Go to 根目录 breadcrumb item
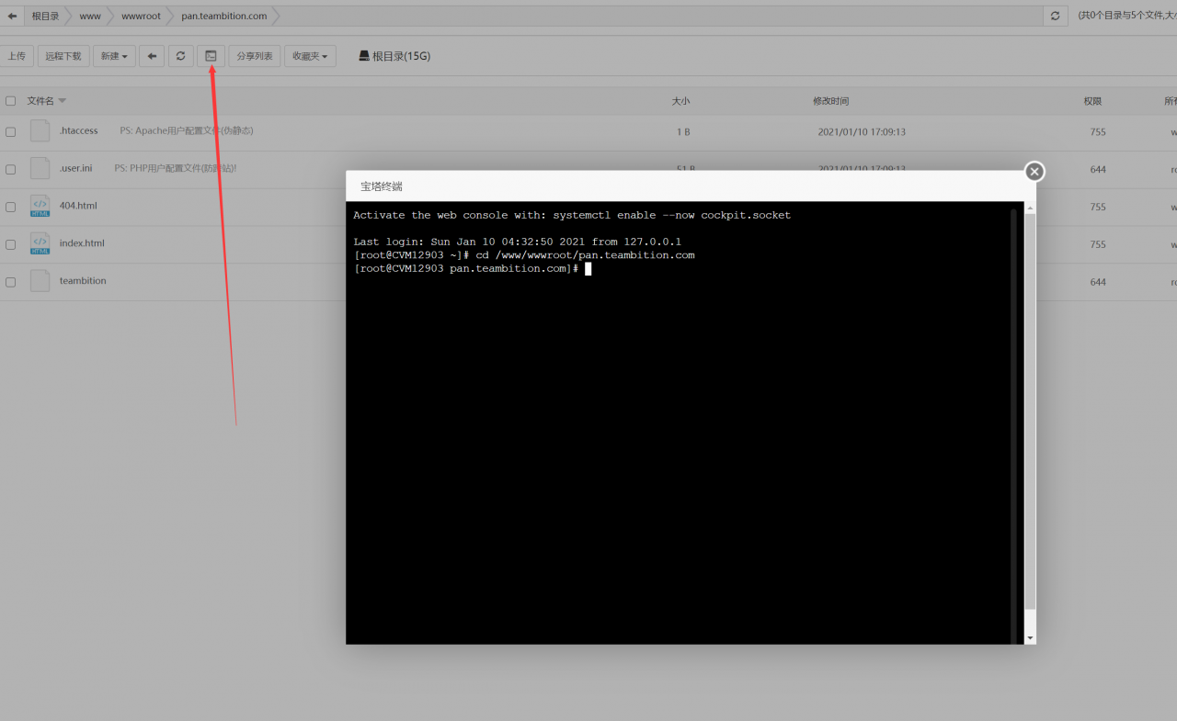Viewport: 1177px width, 721px height. [x=45, y=16]
